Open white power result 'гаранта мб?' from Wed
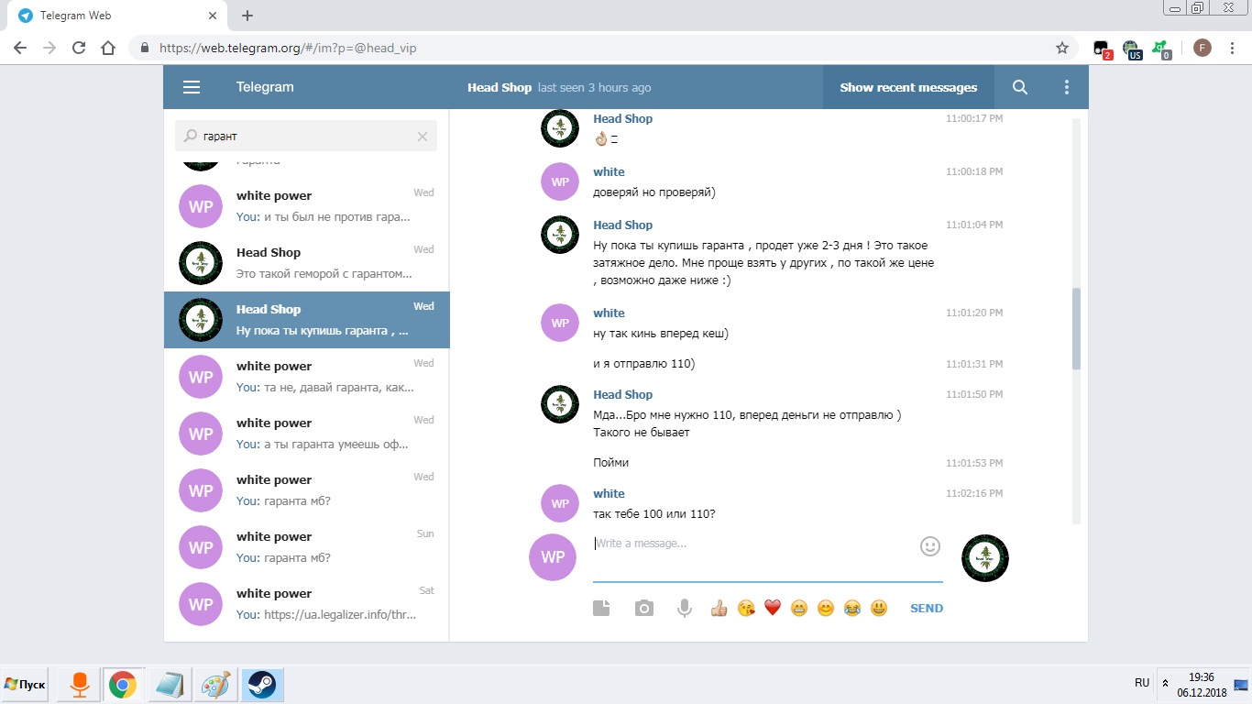 [307, 490]
